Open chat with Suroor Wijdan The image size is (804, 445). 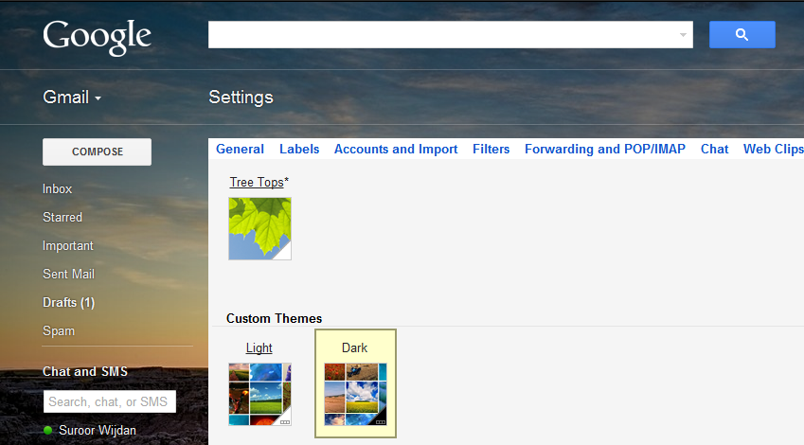point(98,430)
